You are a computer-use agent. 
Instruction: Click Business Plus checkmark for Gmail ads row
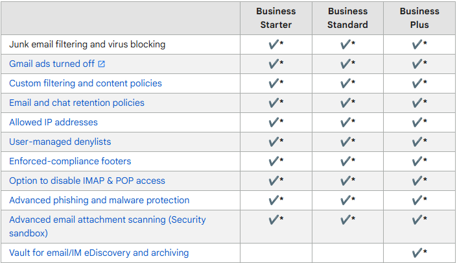click(419, 64)
